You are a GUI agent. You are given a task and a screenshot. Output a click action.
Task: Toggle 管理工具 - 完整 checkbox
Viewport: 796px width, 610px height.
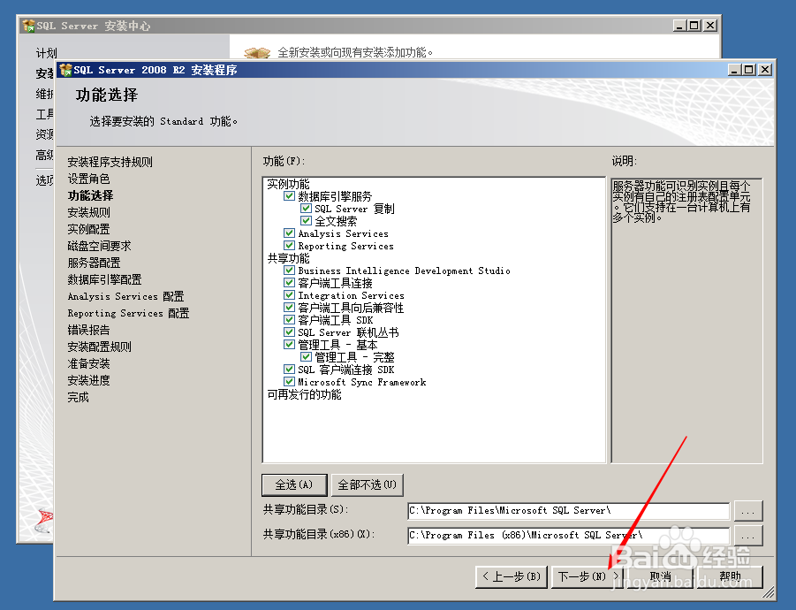click(306, 356)
